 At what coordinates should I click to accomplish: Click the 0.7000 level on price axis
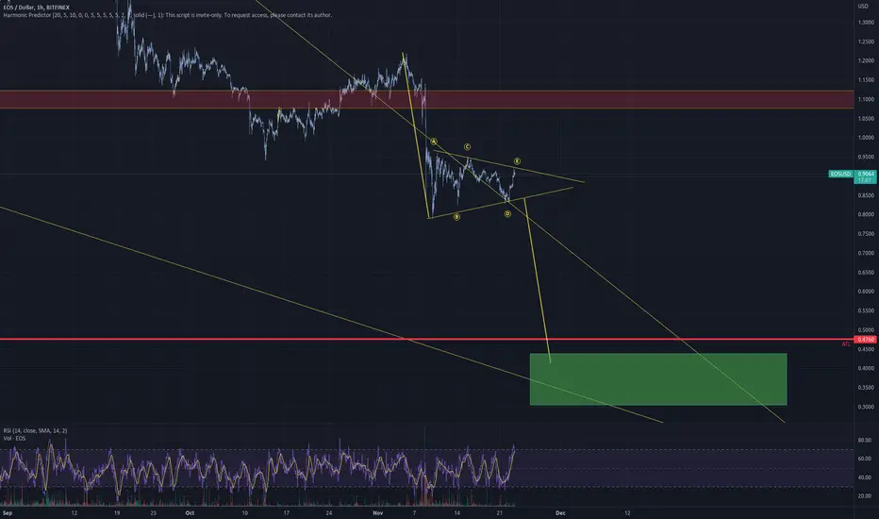[866, 253]
